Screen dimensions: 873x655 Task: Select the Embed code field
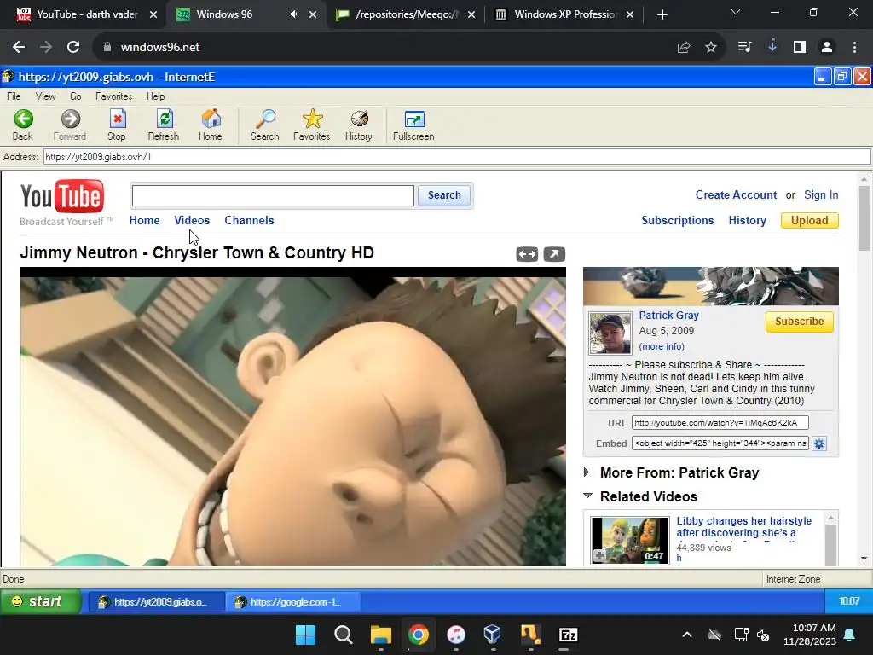pos(720,443)
